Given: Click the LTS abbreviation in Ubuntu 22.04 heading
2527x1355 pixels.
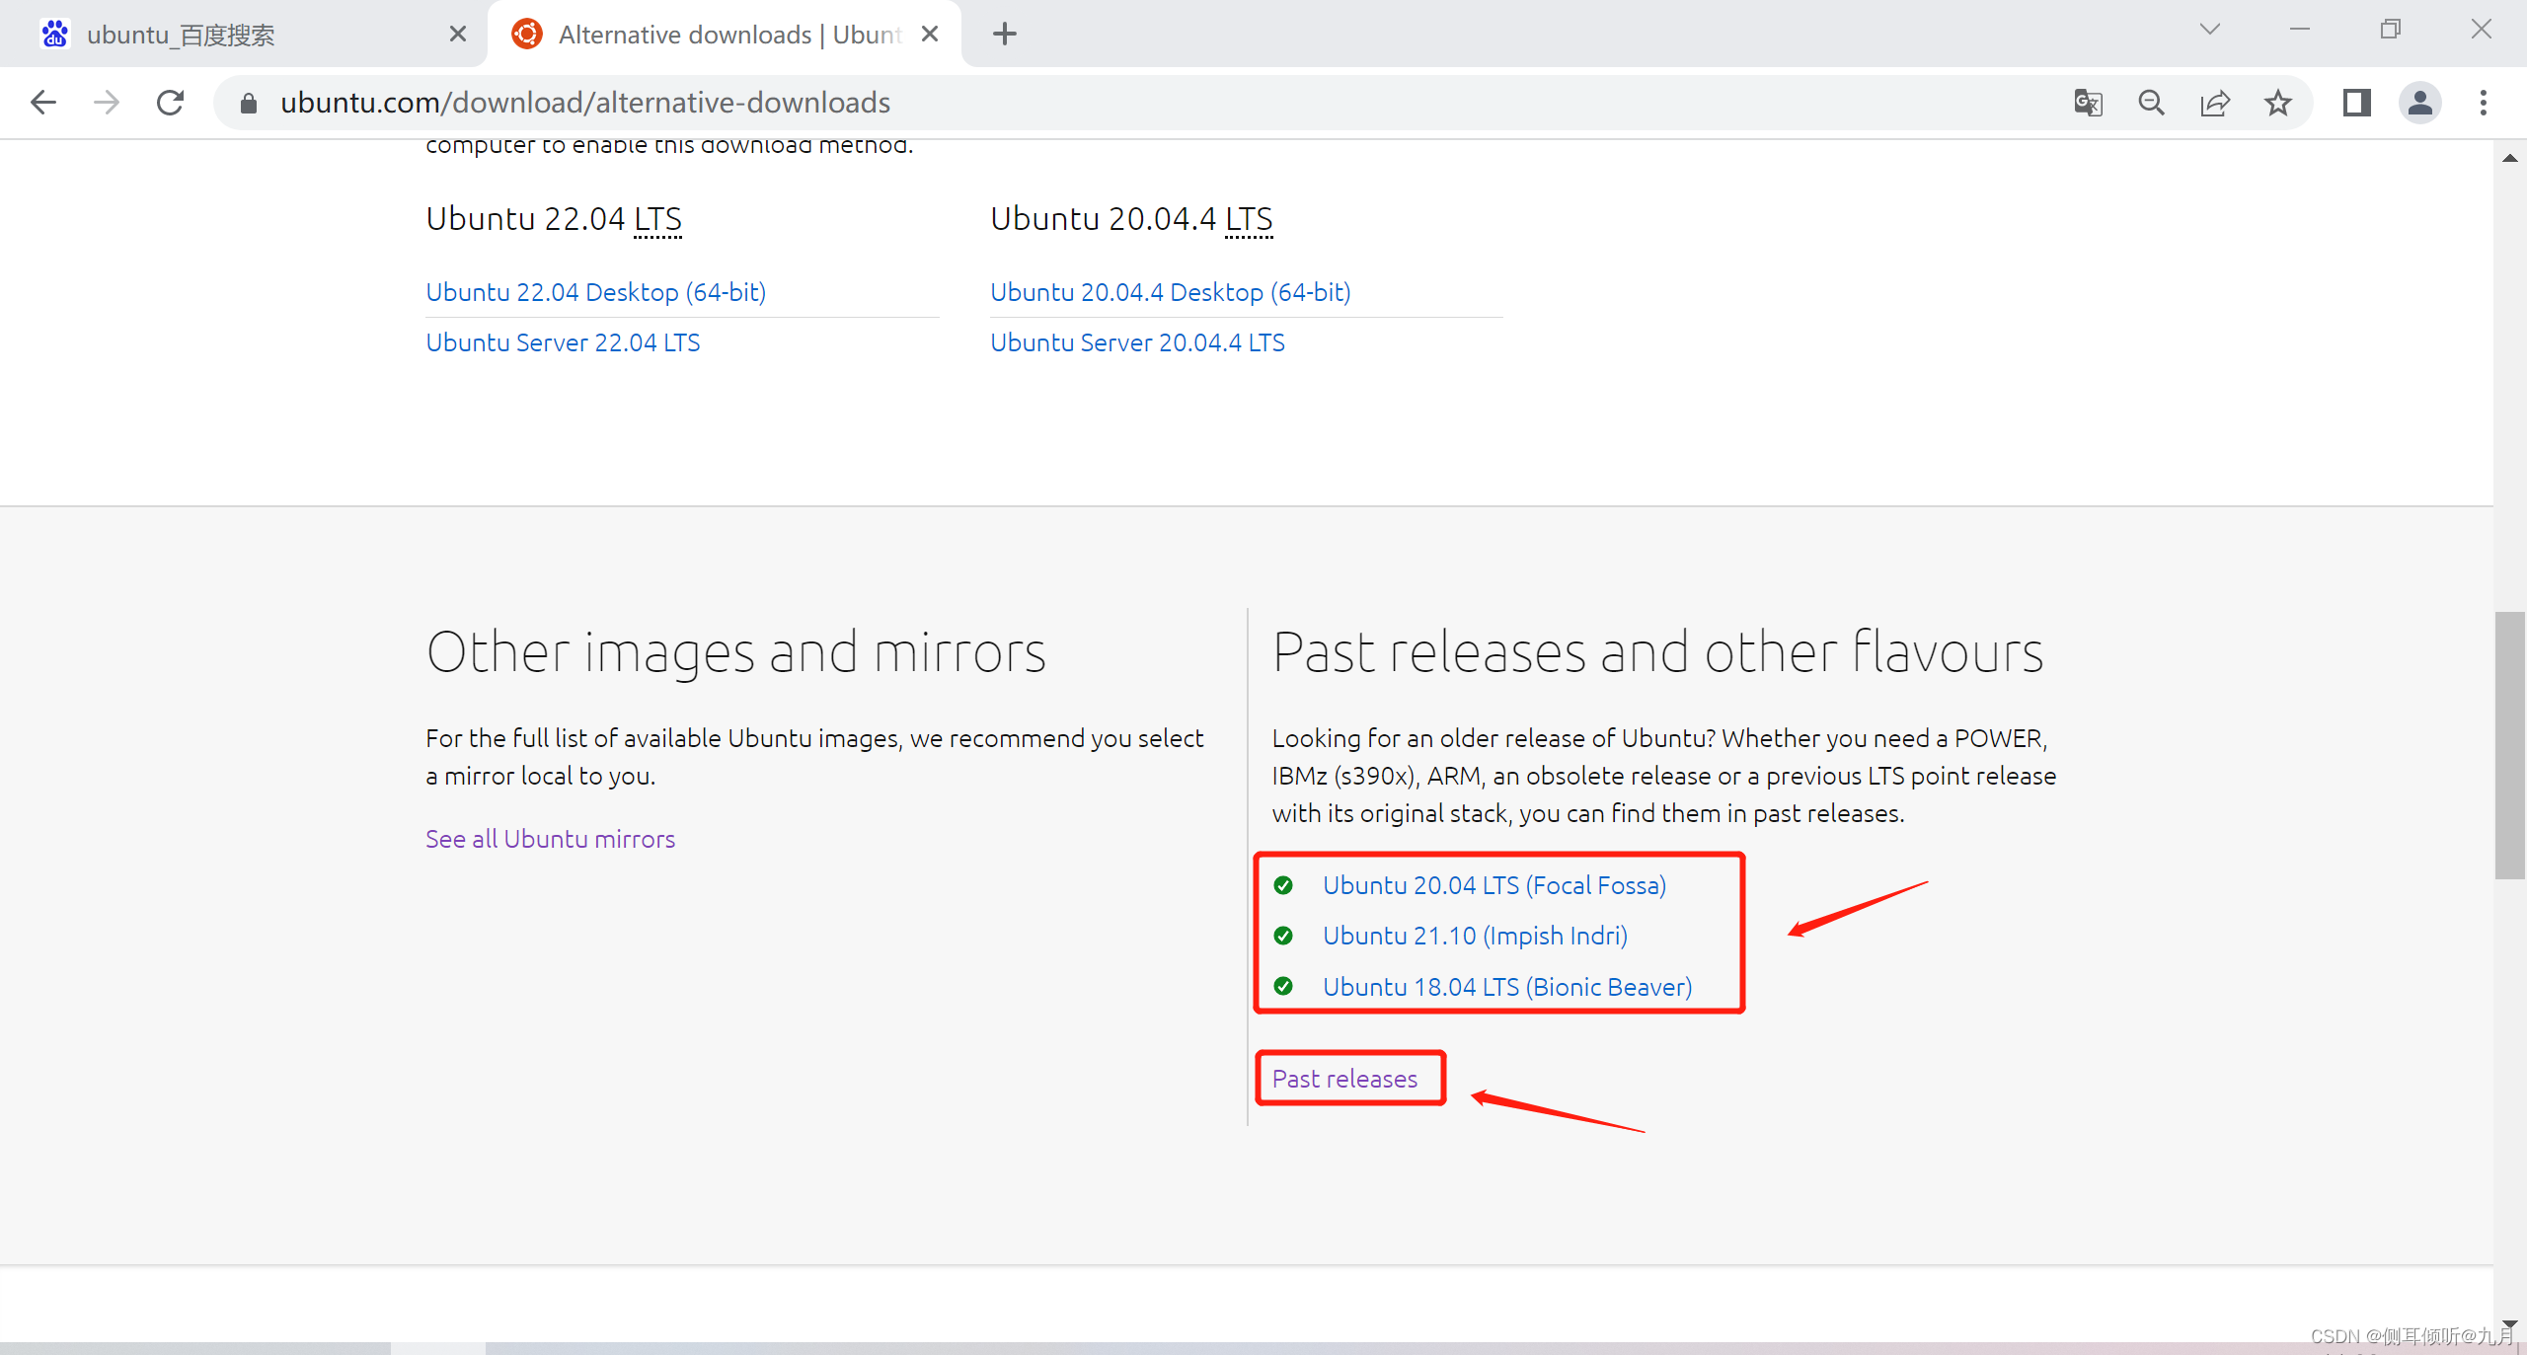Looking at the screenshot, I should (x=657, y=219).
